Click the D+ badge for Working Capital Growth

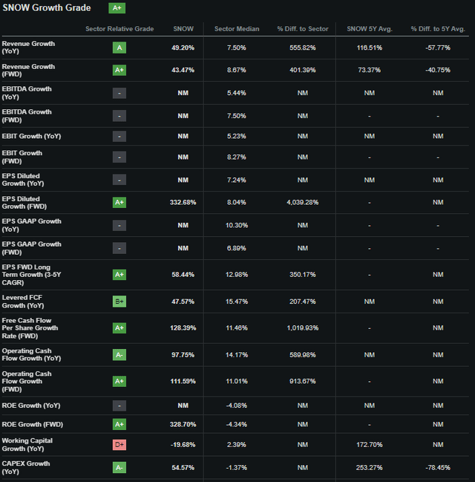point(119,445)
